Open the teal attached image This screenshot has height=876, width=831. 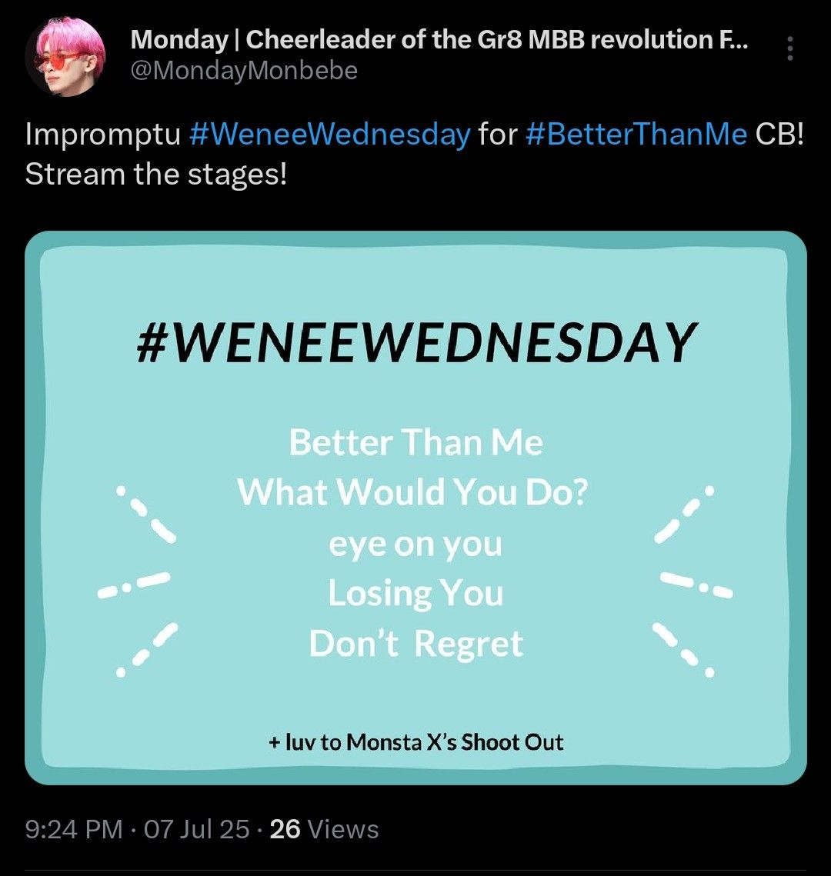coord(415,508)
